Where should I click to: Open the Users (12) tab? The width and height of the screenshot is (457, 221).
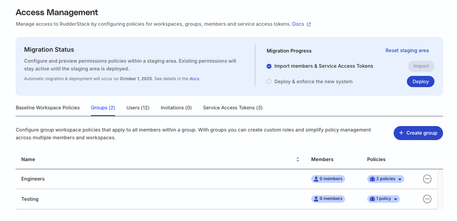click(138, 108)
